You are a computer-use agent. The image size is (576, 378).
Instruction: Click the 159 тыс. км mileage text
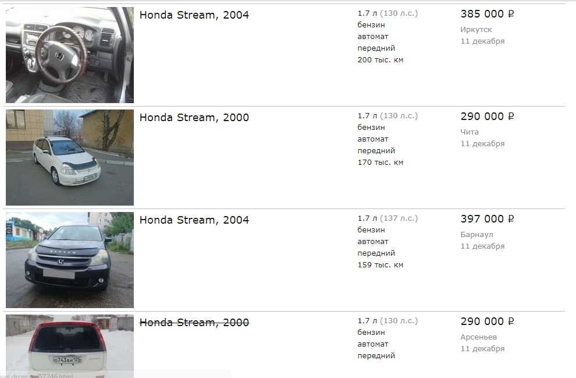(380, 265)
